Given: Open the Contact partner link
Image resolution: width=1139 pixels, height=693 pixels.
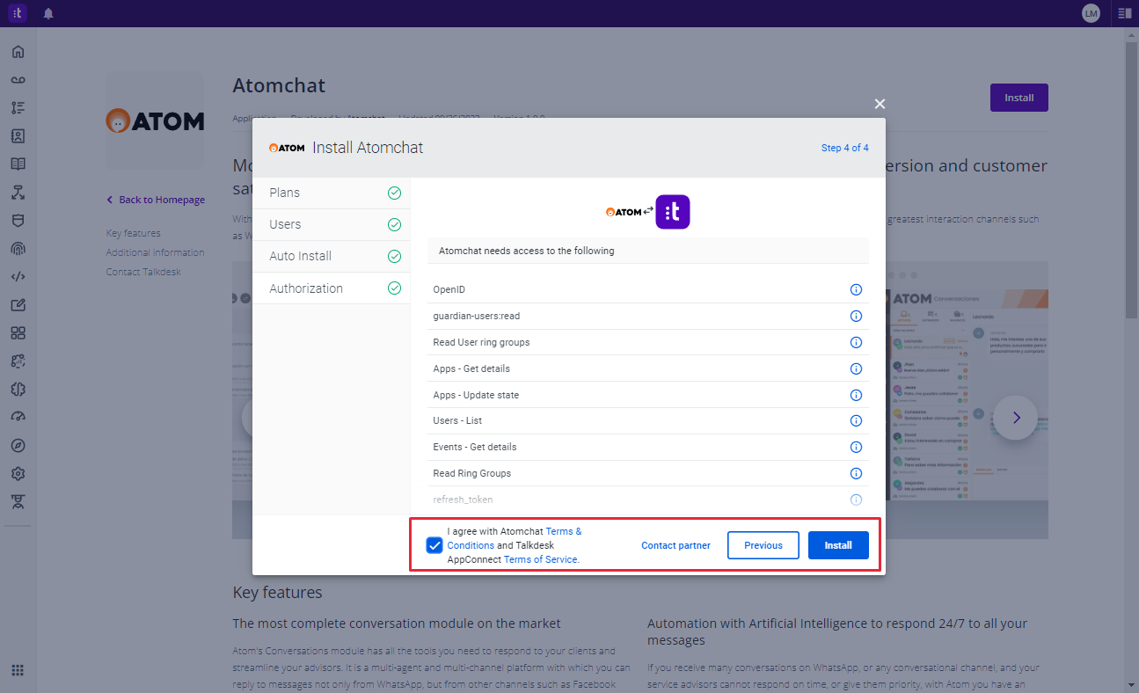Looking at the screenshot, I should tap(675, 545).
